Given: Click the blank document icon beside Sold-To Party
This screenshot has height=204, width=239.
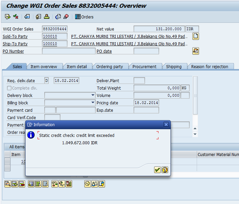Looking at the screenshot, I should coord(195,36).
